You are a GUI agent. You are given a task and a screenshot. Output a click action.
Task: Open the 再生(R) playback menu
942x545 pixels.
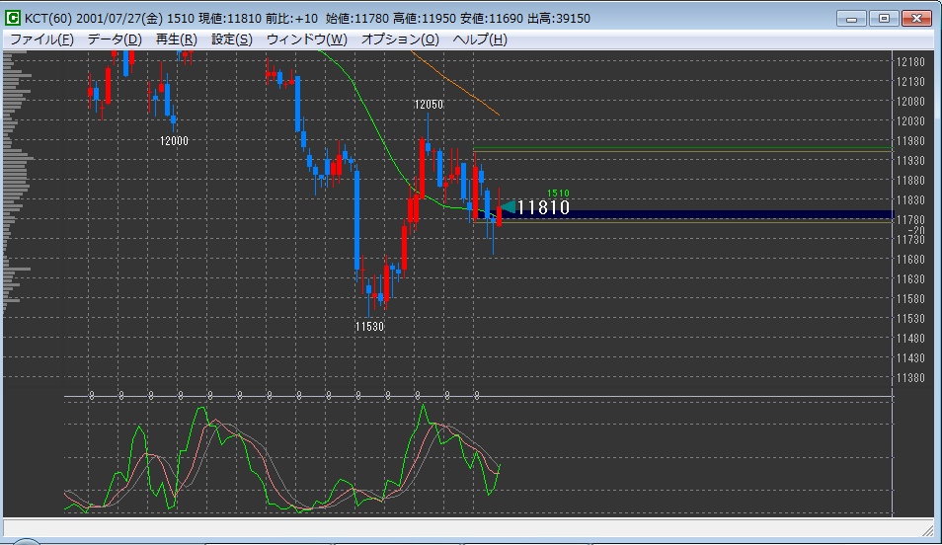click(x=177, y=39)
